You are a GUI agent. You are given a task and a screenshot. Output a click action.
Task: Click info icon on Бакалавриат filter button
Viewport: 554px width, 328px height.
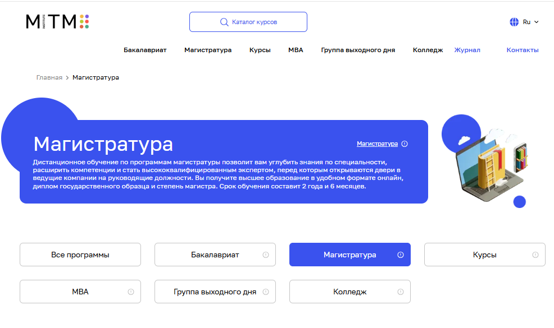click(266, 255)
